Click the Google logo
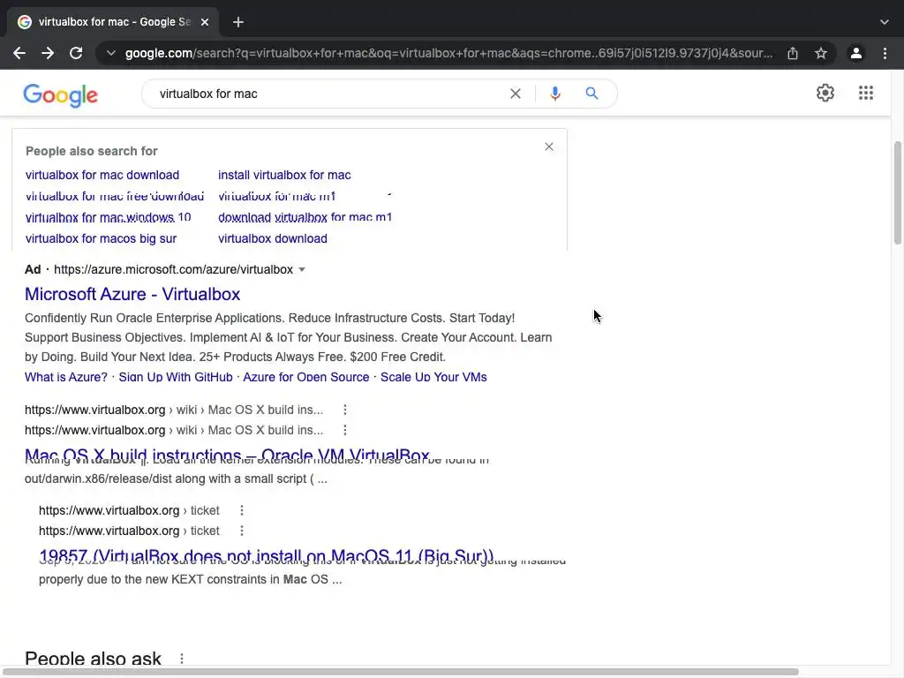The height and width of the screenshot is (678, 904). coord(61,95)
